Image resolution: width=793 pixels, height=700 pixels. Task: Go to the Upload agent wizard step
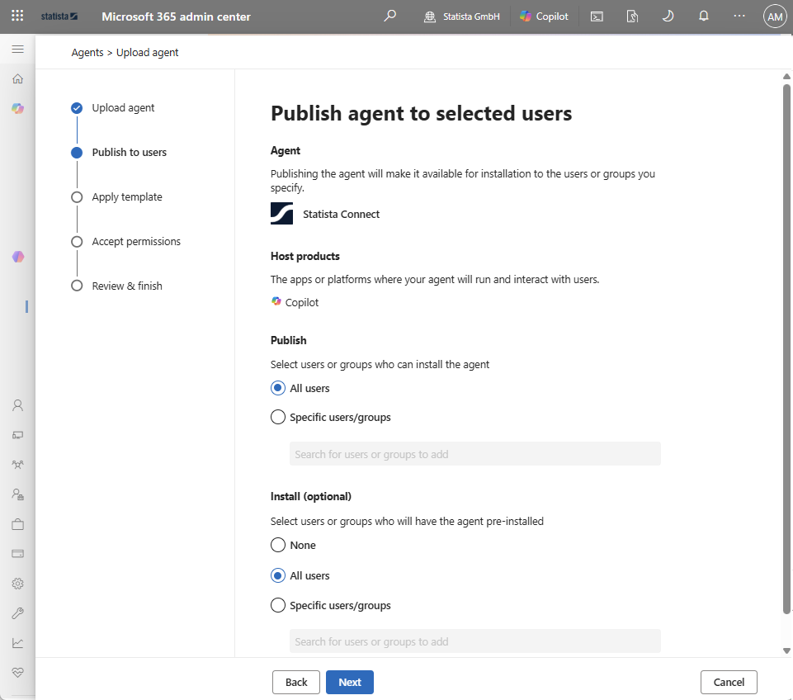[x=113, y=108]
